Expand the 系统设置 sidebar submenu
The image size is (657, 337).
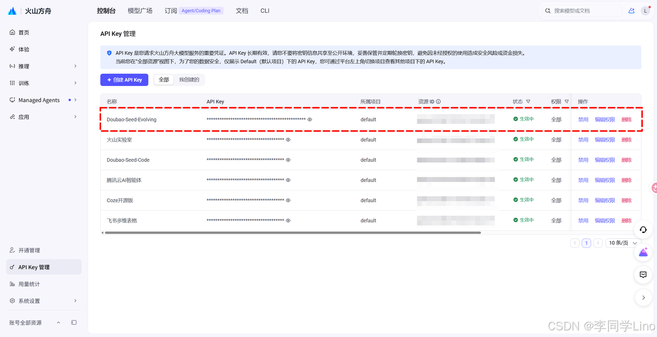pos(75,301)
